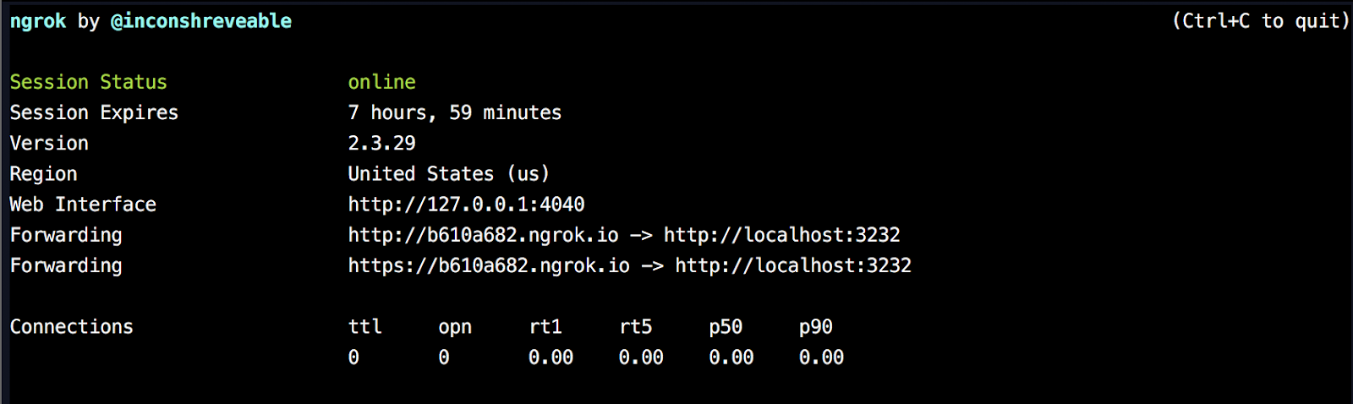Click the 0.00 value under rt5
Screen dimensions: 1353x404
pos(641,358)
